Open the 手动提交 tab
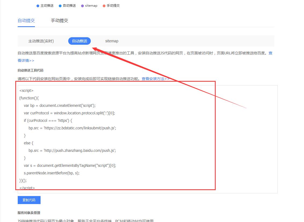This screenshot has height=222, width=304. (x=59, y=21)
